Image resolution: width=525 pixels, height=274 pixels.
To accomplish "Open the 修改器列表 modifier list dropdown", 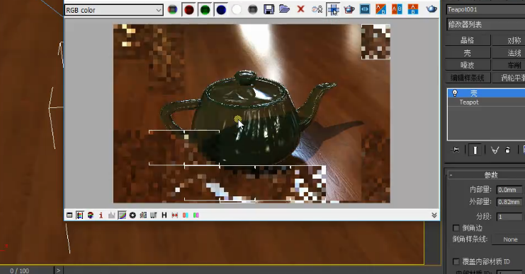I will tap(486, 24).
